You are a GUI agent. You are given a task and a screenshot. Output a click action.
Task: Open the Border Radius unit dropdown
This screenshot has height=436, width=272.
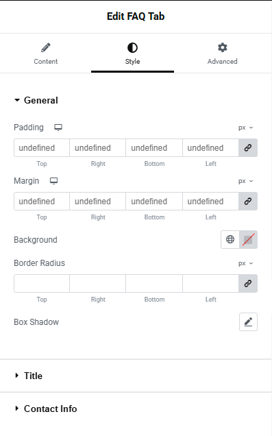pyautogui.click(x=245, y=263)
